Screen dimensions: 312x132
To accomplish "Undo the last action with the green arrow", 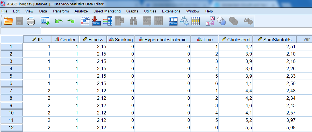I will [x=59, y=21].
